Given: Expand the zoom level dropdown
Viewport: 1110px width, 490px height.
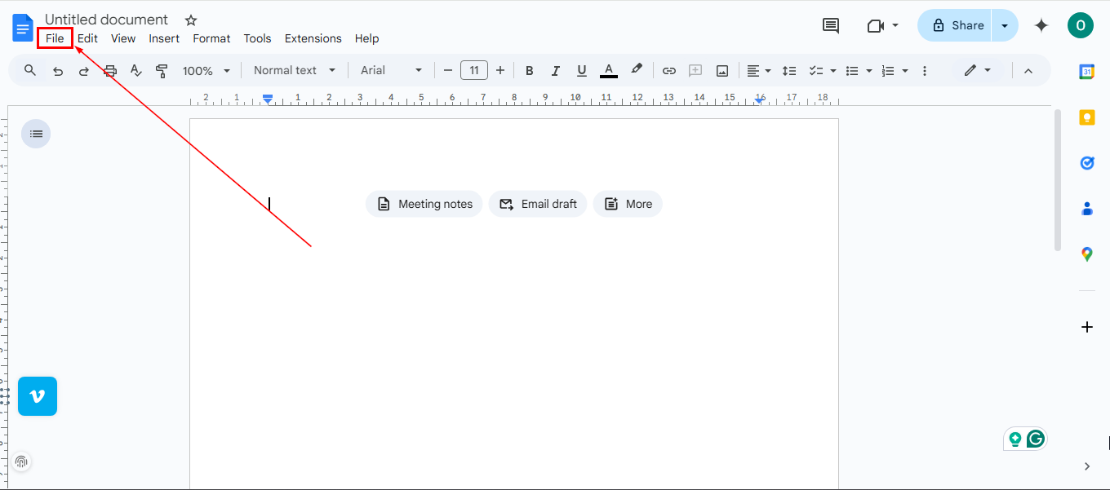Looking at the screenshot, I should [x=206, y=70].
